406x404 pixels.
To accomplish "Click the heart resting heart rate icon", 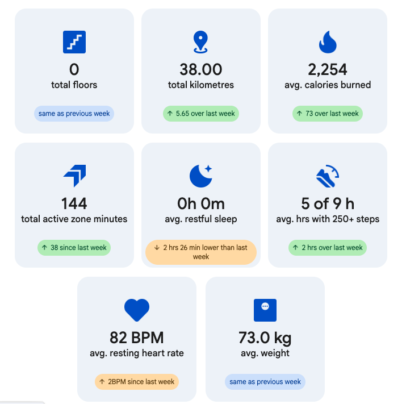I will [137, 310].
